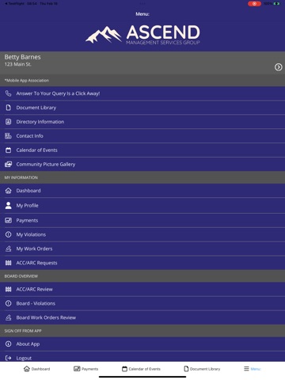Tap the phone icon beside Answer To Your Query
Image resolution: width=285 pixels, height=380 pixels.
(9, 93)
